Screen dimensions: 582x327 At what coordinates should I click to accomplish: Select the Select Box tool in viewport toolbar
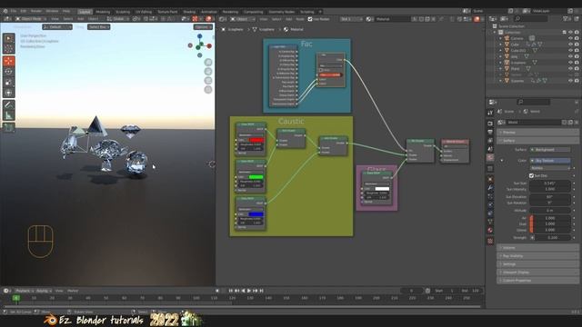coord(9,38)
